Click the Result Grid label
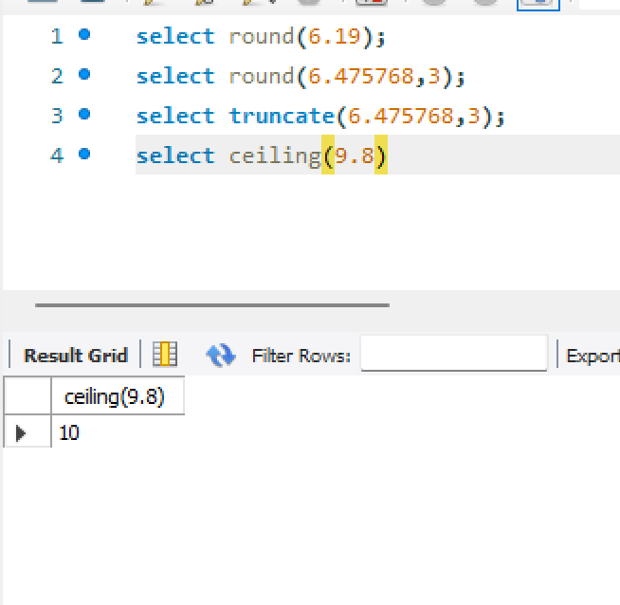Screen dimensions: 620x605 click(x=76, y=356)
